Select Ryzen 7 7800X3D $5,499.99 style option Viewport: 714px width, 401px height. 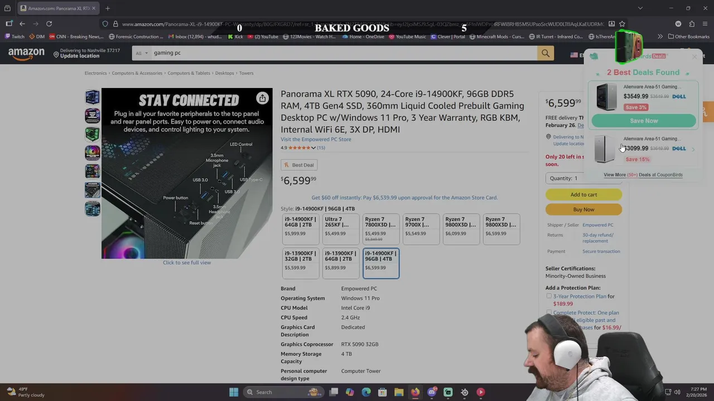pyautogui.click(x=381, y=229)
